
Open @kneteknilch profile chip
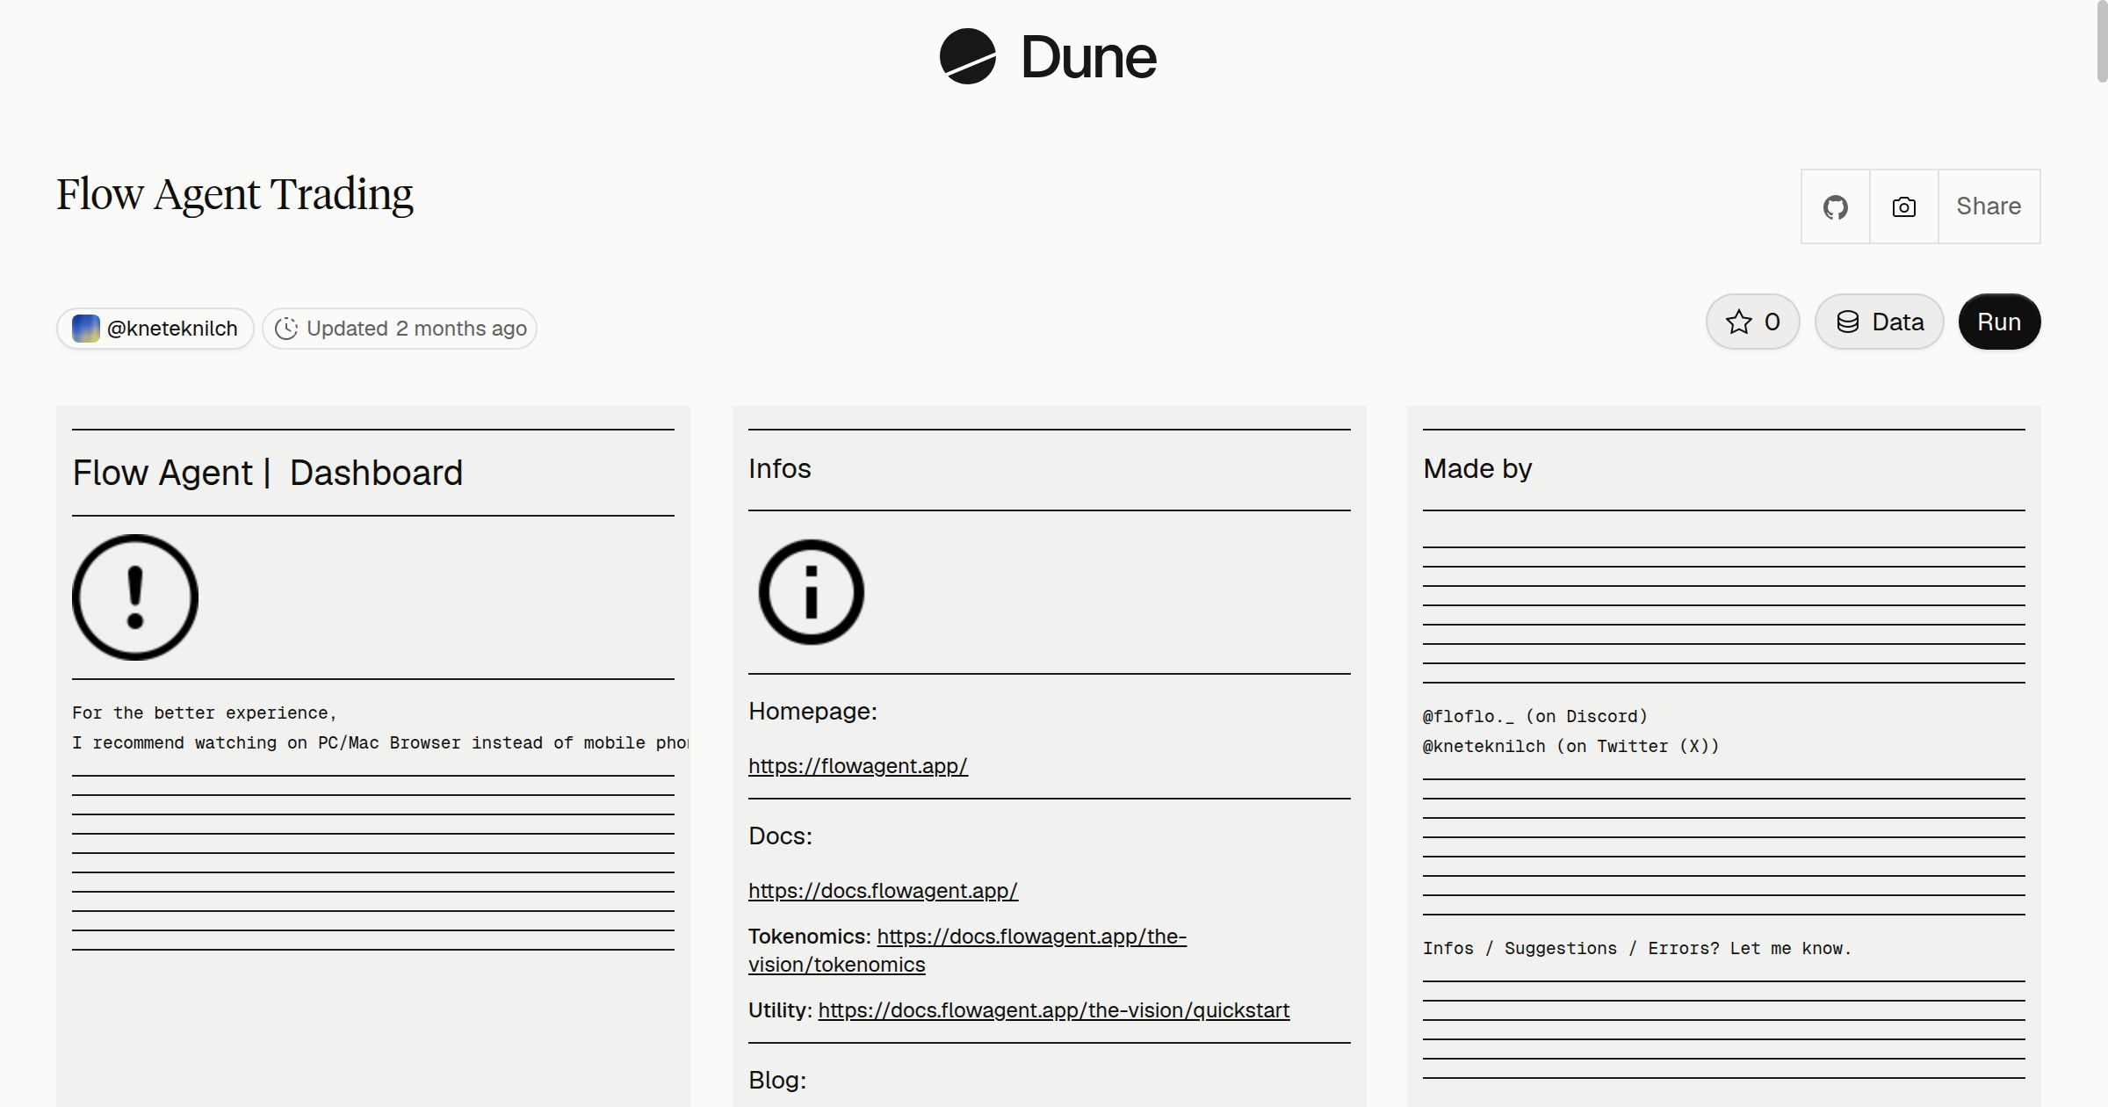(x=155, y=329)
